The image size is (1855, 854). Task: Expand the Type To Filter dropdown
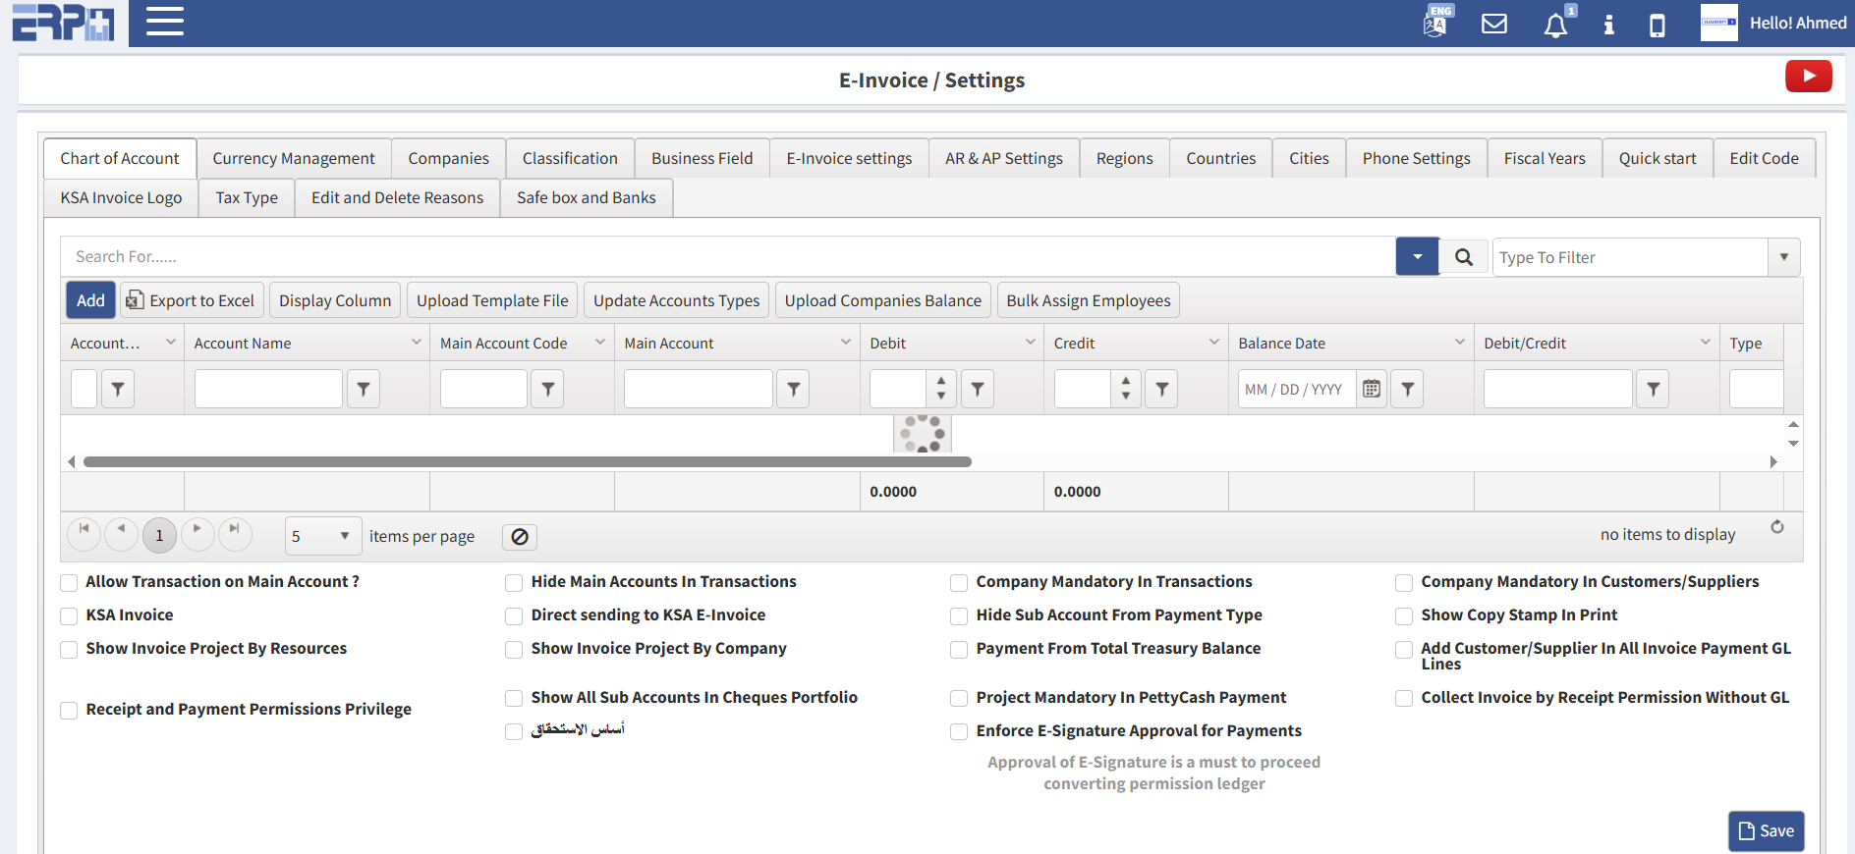tap(1783, 257)
